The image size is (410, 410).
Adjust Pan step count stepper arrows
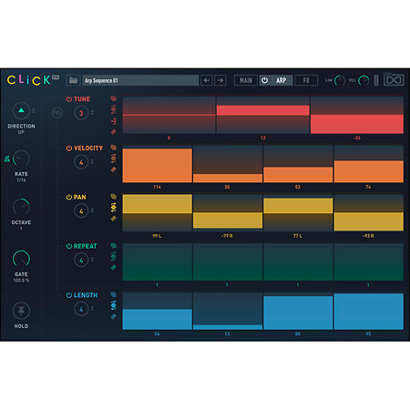(92, 210)
